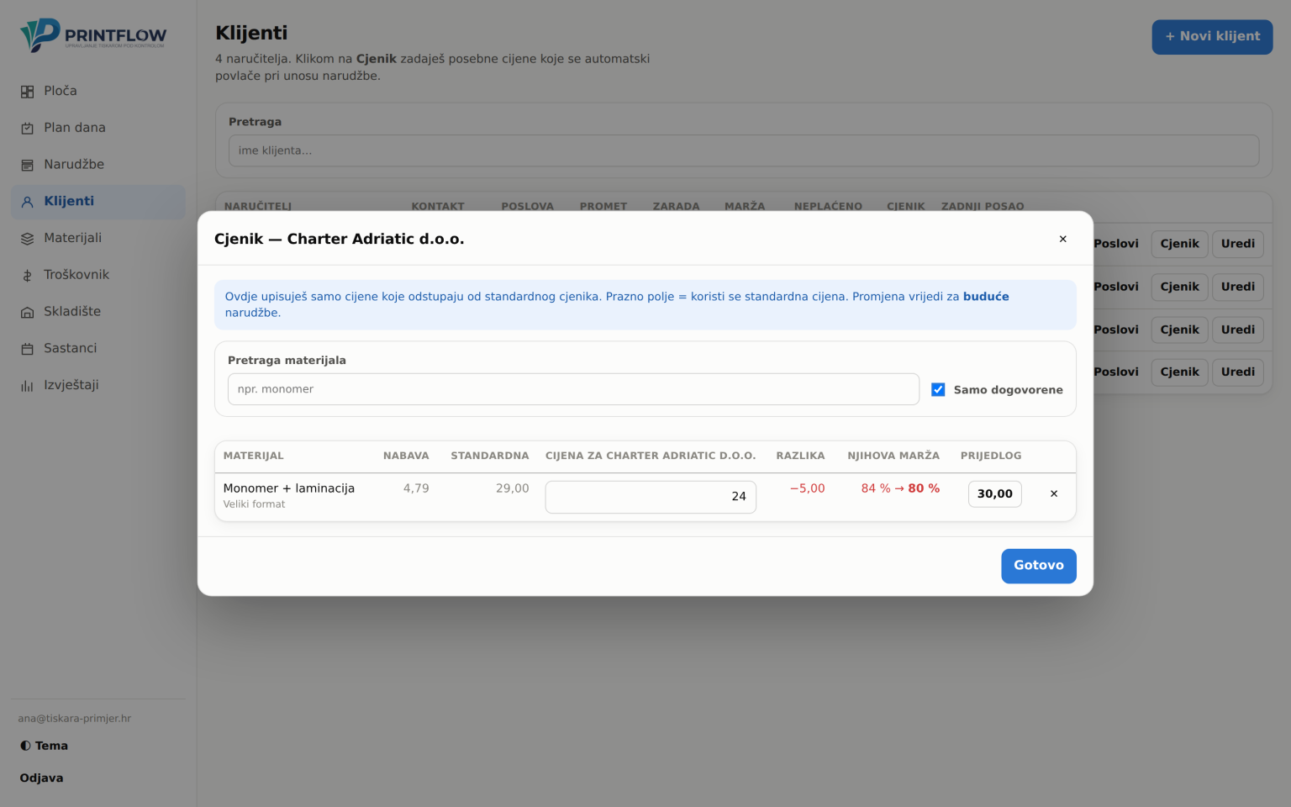Click the Nabava value 4,79
Screen dimensions: 1291x807
tap(416, 488)
